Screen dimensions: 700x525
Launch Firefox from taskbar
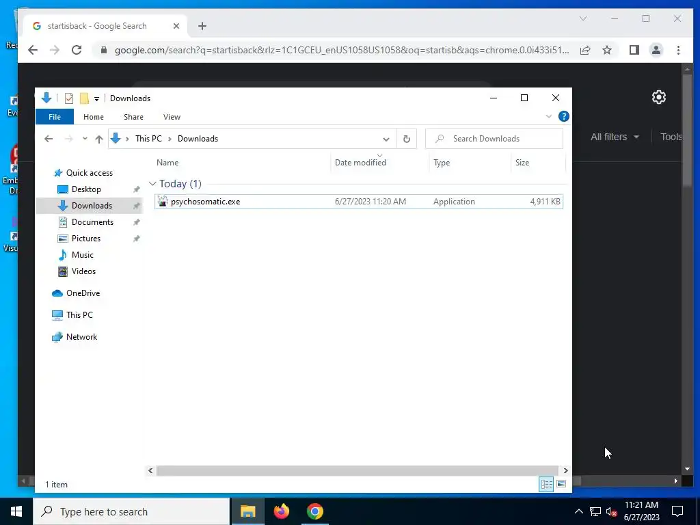[281, 511]
